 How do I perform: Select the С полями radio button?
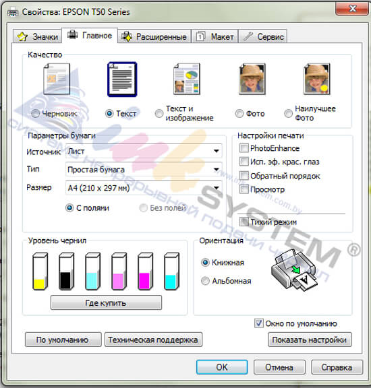[69, 208]
